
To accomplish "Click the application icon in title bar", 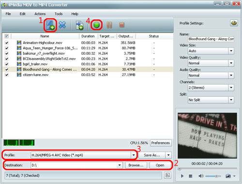I will click(4, 5).
